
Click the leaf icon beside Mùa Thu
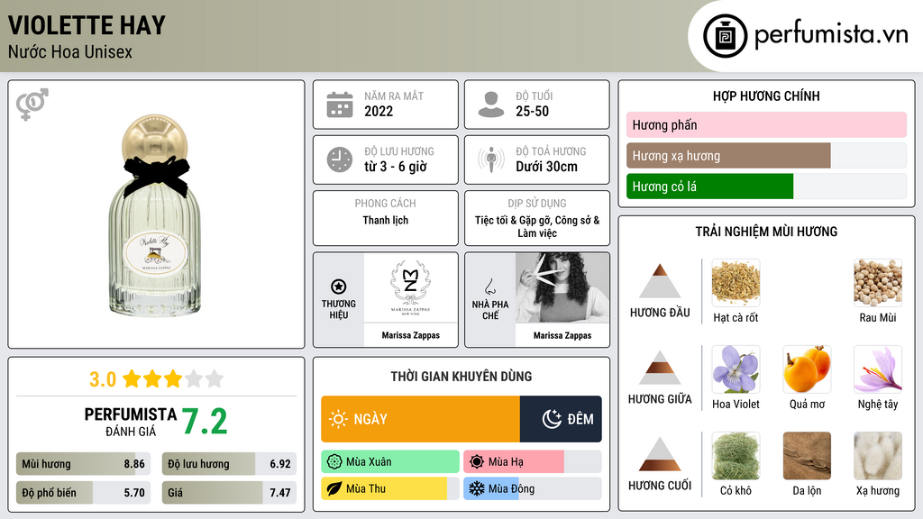click(334, 488)
